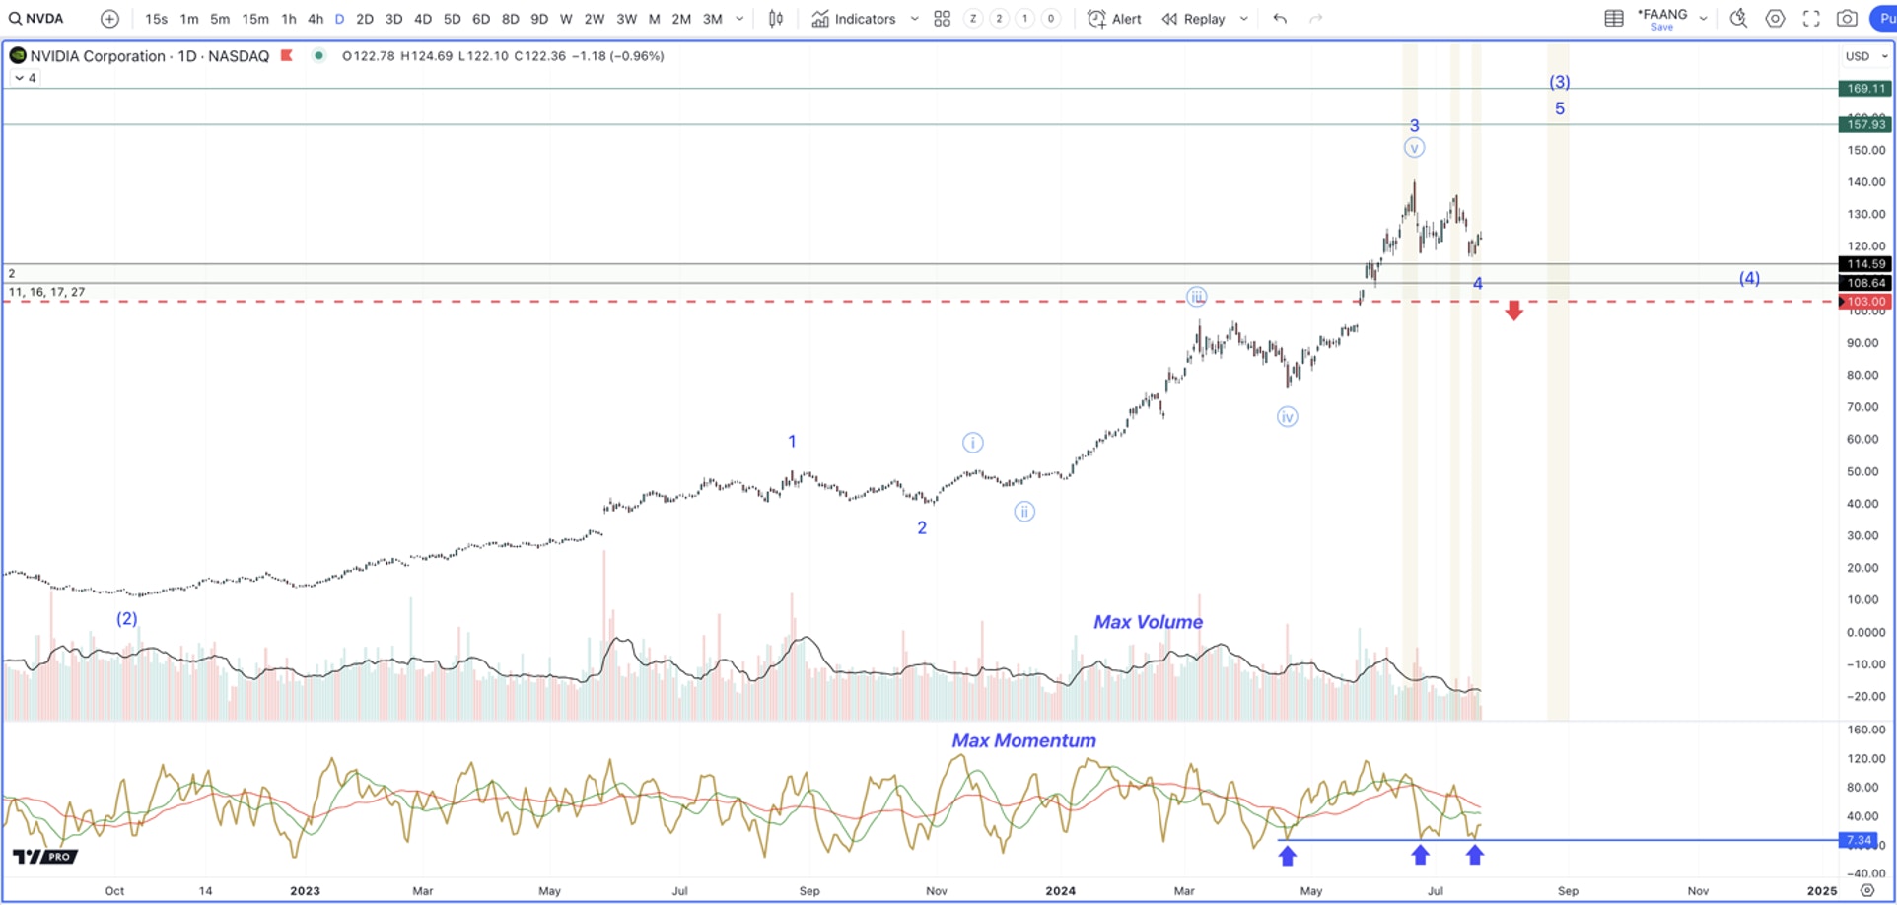Select the D daily timeframe
The width and height of the screenshot is (1897, 905).
click(x=339, y=19)
